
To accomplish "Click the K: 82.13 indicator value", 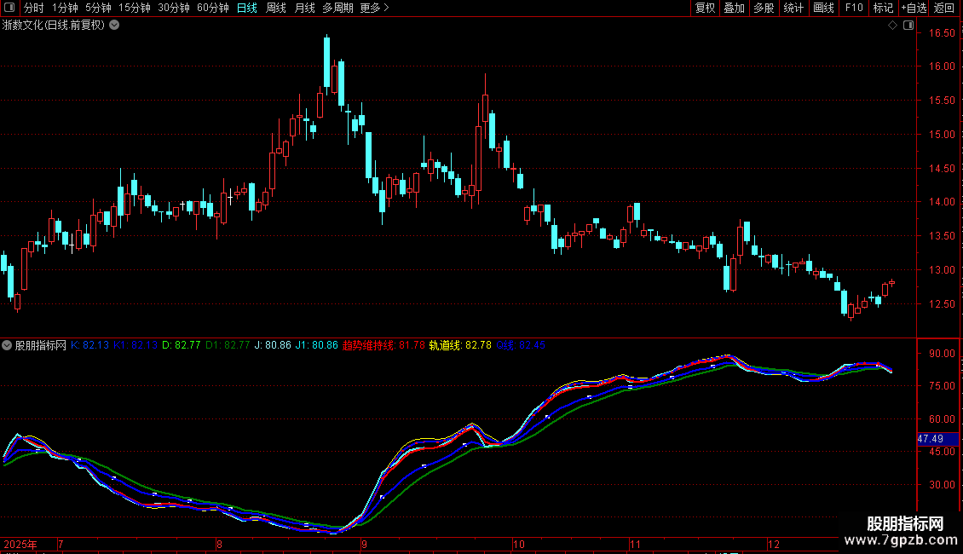I will [89, 345].
